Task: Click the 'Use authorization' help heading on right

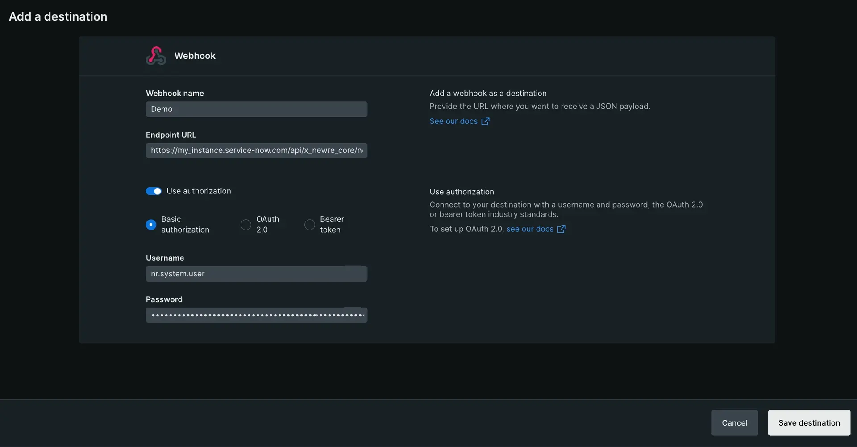Action: point(462,192)
